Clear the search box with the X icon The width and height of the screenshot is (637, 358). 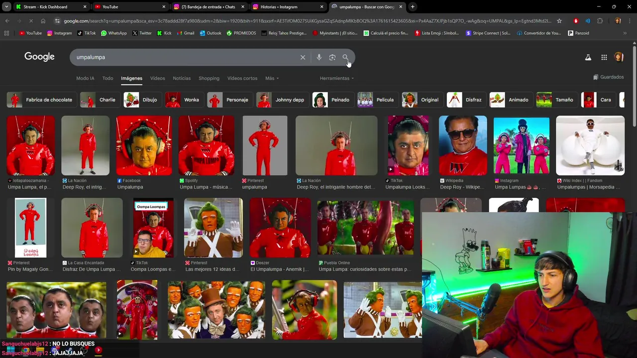click(x=303, y=57)
